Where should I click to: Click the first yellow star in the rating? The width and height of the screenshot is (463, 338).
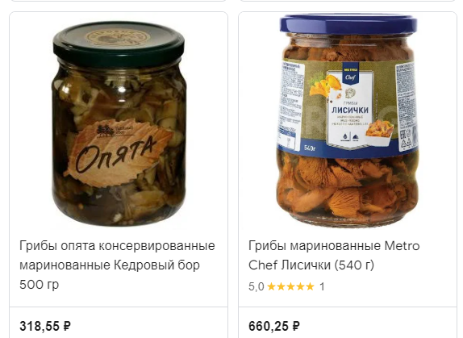coord(271,286)
